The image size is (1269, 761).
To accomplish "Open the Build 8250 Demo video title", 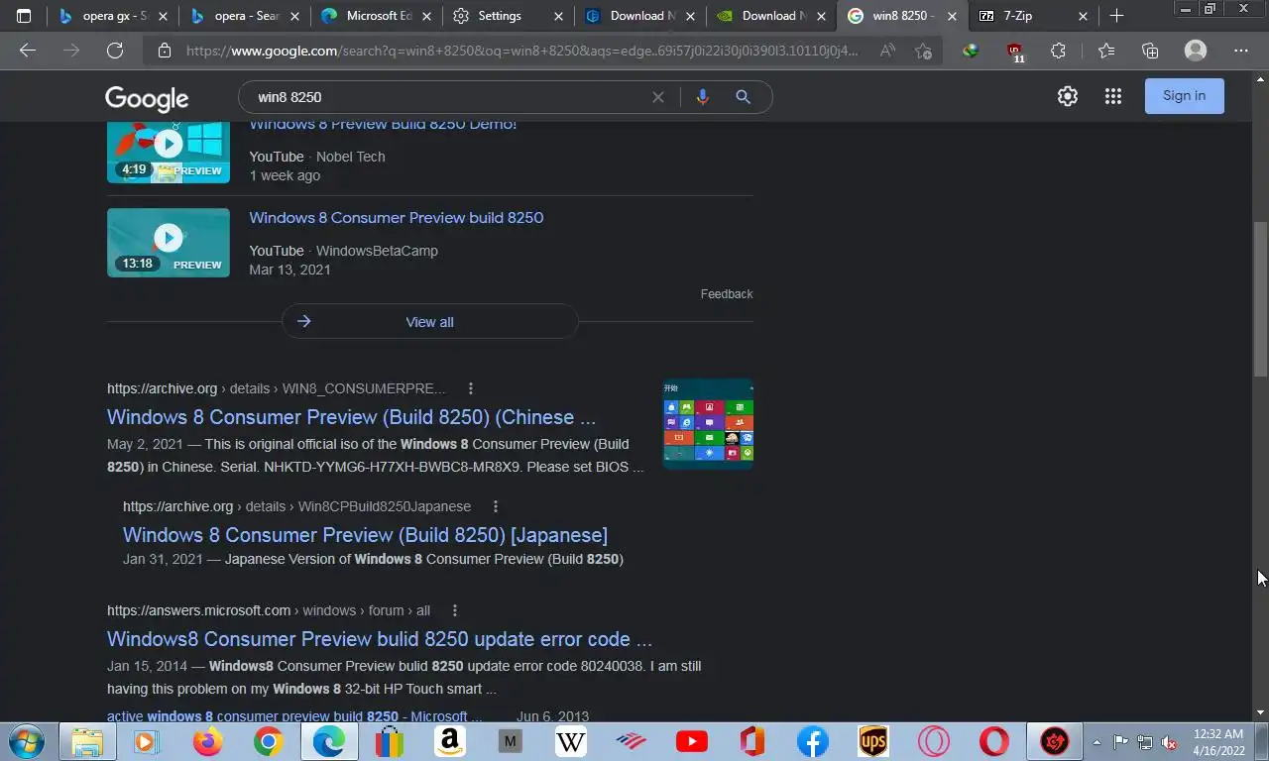I will (x=383, y=125).
